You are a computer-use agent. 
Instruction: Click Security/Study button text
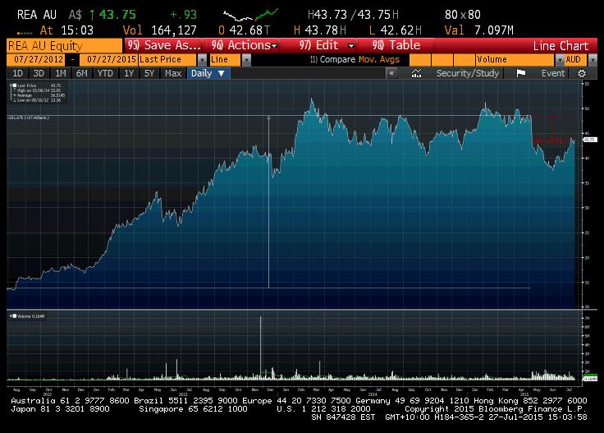pyautogui.click(x=467, y=73)
